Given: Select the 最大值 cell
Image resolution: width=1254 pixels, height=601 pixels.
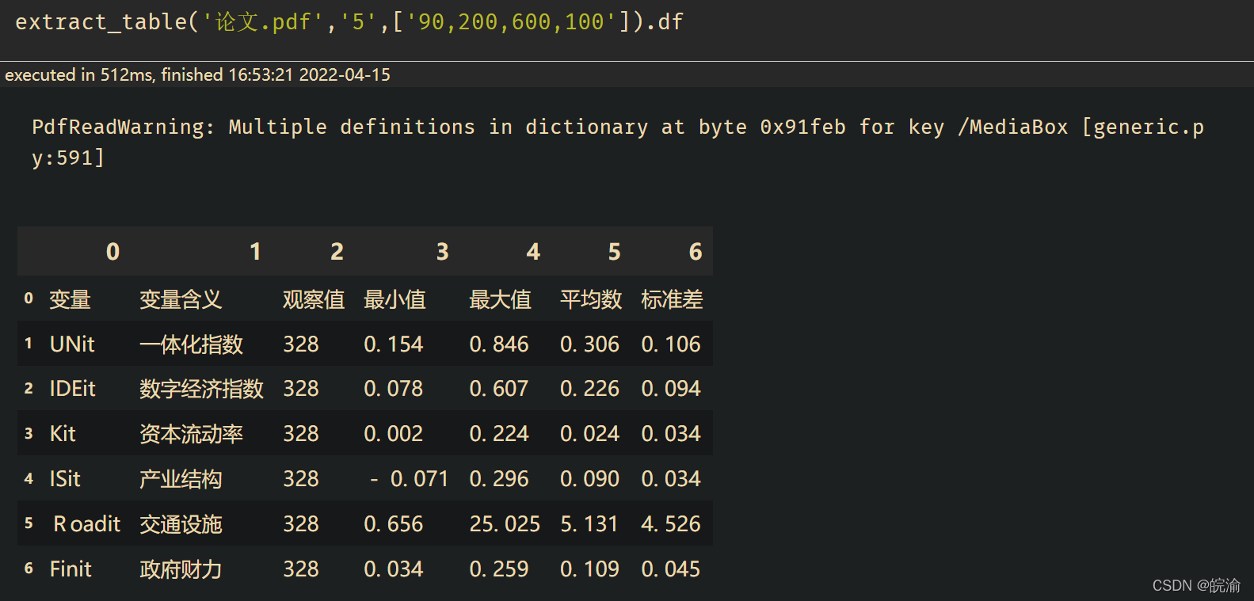Looking at the screenshot, I should [500, 299].
